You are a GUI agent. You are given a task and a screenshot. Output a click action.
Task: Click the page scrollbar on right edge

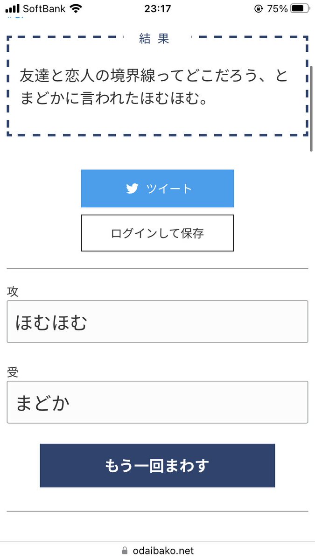[x=311, y=108]
